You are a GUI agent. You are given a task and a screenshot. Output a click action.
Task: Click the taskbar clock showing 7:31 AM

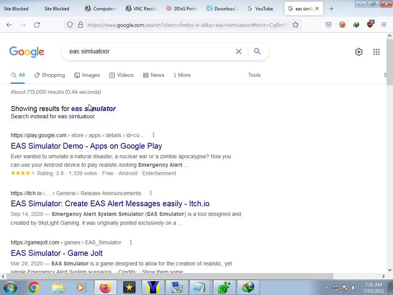[x=373, y=288]
